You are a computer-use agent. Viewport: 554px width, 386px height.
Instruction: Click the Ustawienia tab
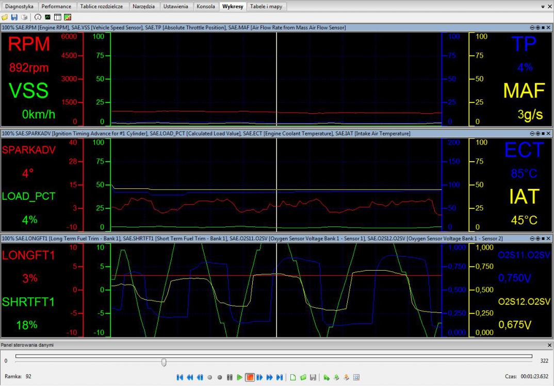tap(175, 6)
